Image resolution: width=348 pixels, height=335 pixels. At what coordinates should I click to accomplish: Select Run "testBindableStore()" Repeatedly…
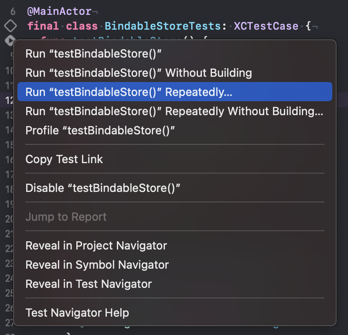129,92
